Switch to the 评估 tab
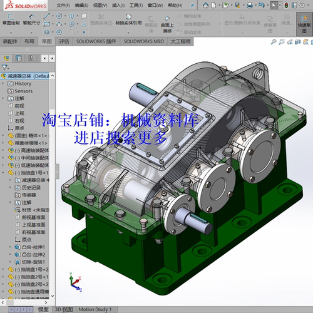 [x=64, y=41]
